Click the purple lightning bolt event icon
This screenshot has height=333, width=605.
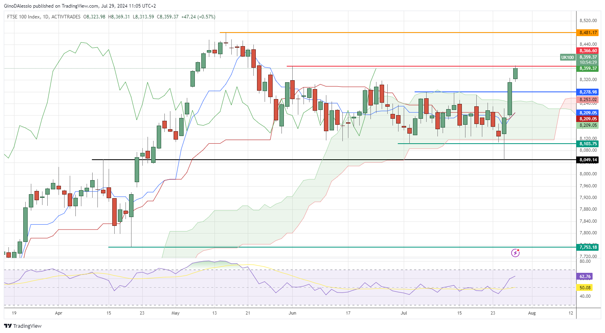[516, 253]
